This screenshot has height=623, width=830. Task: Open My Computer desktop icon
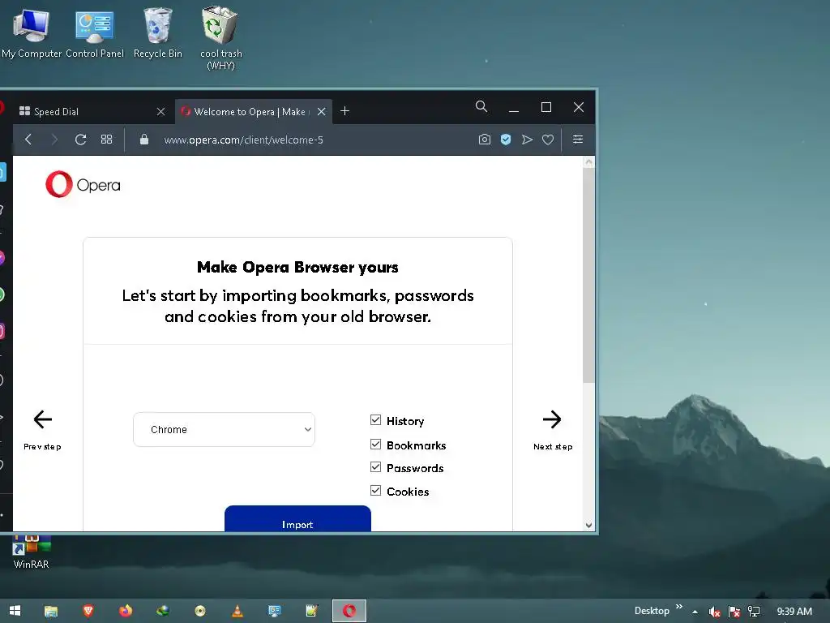pos(32,34)
